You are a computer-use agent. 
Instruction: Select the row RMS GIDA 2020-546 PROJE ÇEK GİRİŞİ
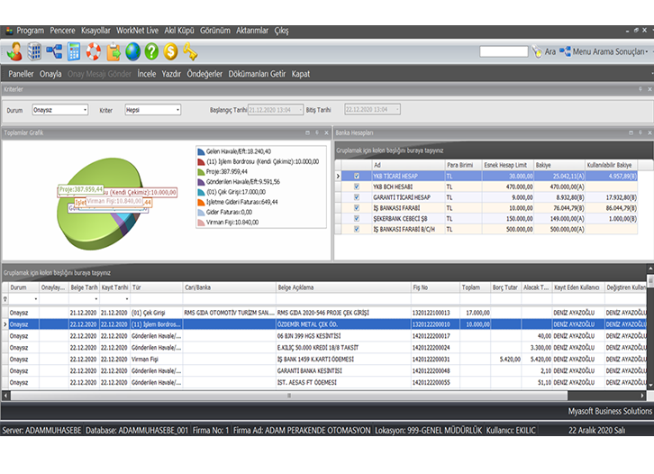(327, 313)
